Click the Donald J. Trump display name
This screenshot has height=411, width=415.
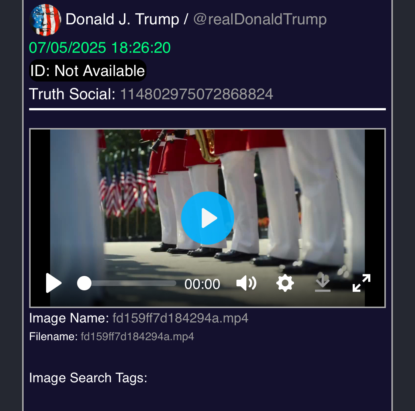[122, 19]
